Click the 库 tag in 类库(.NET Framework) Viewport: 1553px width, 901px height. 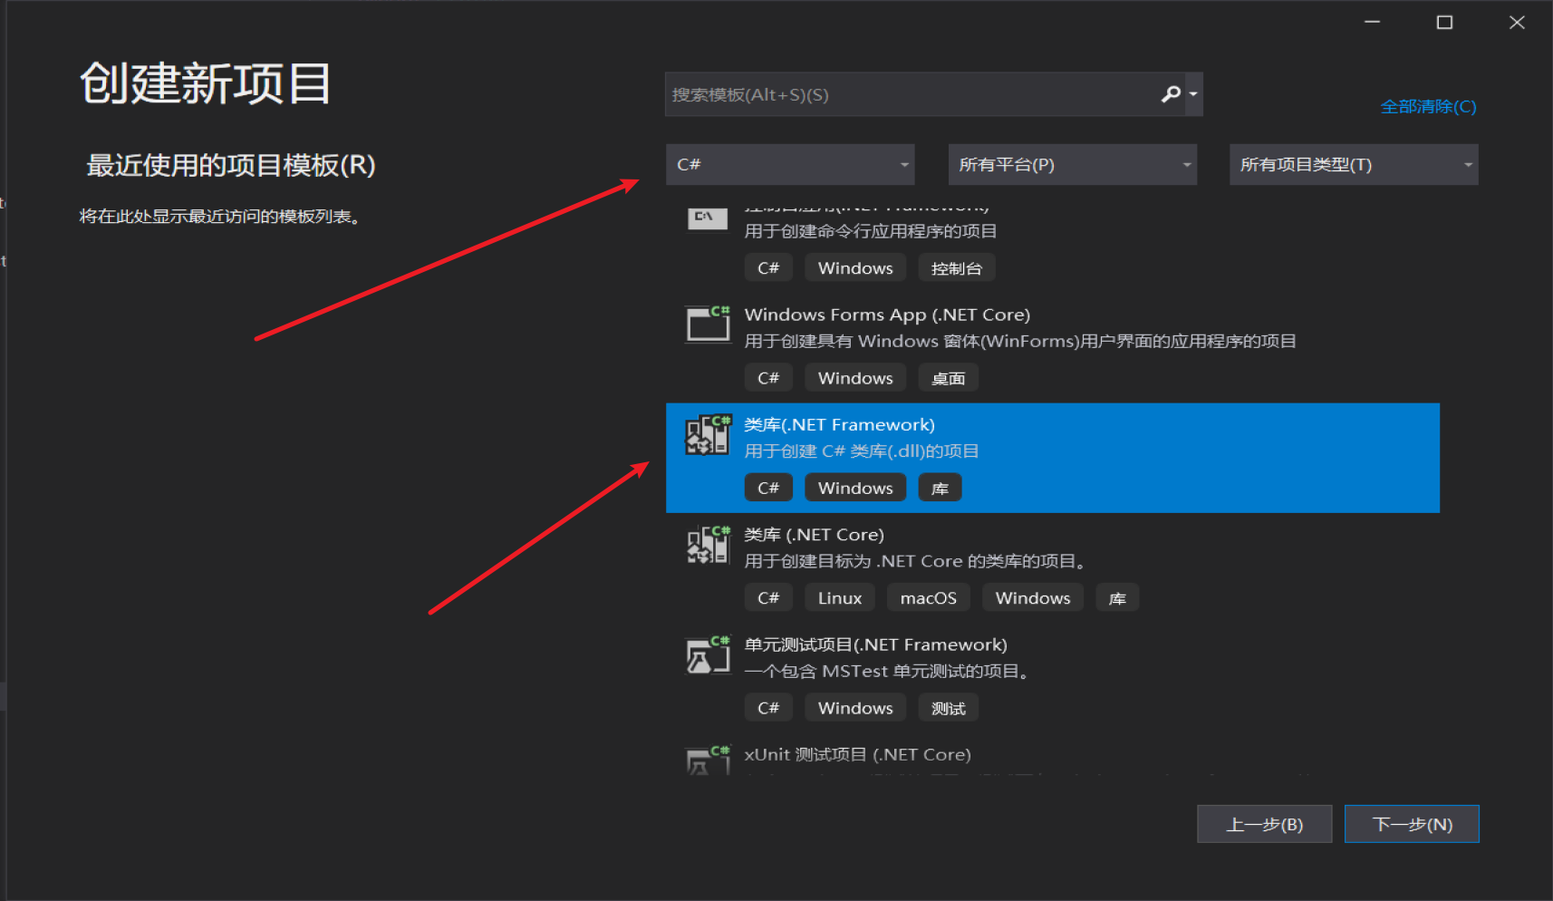[x=940, y=488]
